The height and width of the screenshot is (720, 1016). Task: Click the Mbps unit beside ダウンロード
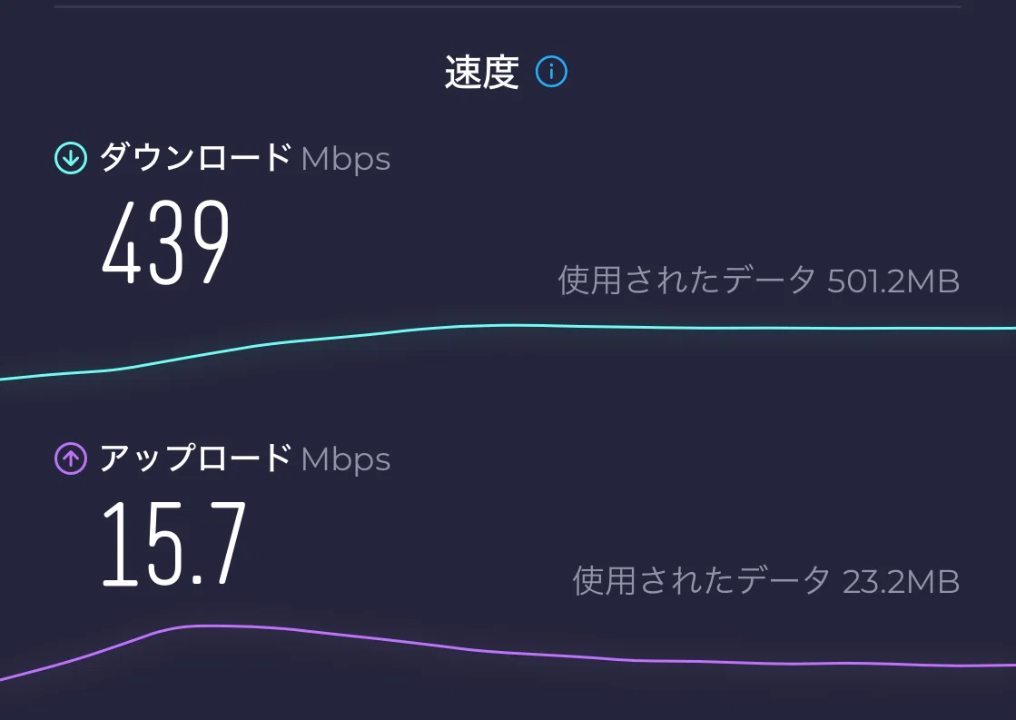pos(345,160)
